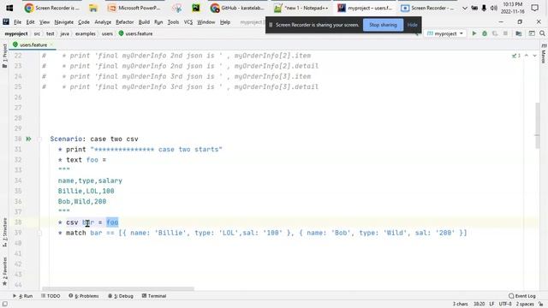Open the Structure tool window sidebar

4,233
